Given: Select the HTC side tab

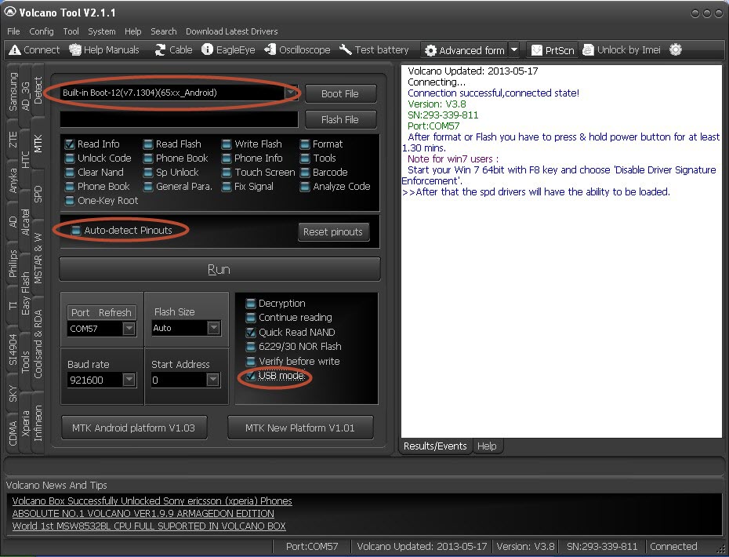Looking at the screenshot, I should point(26,159).
